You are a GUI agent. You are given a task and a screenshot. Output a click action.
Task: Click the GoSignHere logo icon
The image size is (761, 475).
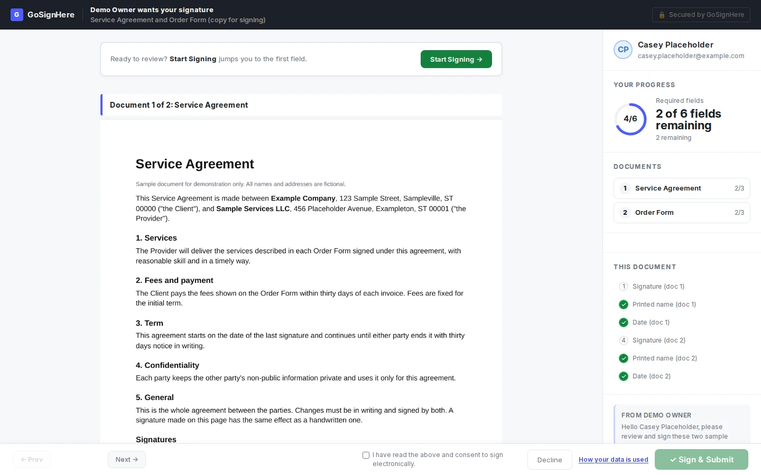(17, 15)
